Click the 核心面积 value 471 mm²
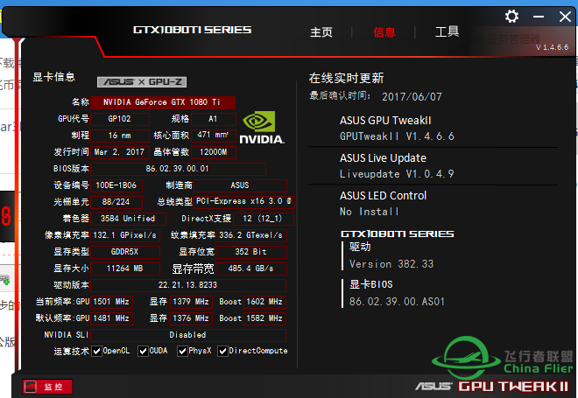The height and width of the screenshot is (398, 578). click(x=214, y=136)
